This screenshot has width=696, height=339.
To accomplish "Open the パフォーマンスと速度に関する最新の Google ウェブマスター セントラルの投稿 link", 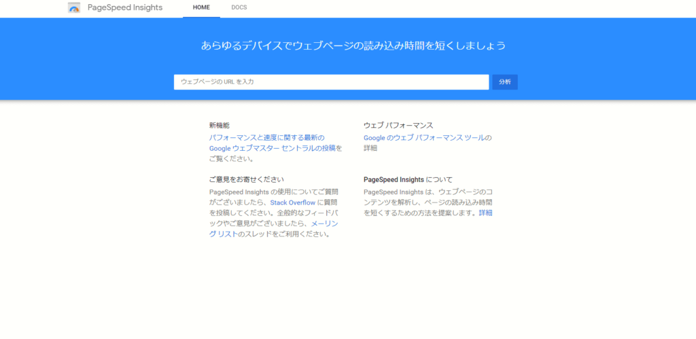I will pos(273,143).
